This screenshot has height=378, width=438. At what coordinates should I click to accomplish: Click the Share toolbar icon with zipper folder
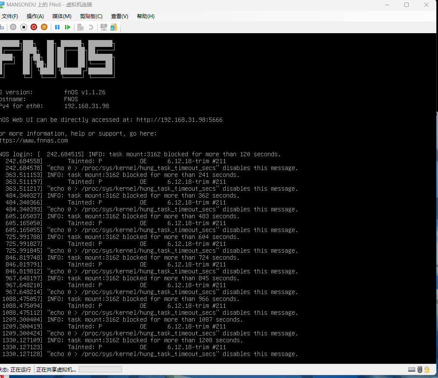pos(114,27)
